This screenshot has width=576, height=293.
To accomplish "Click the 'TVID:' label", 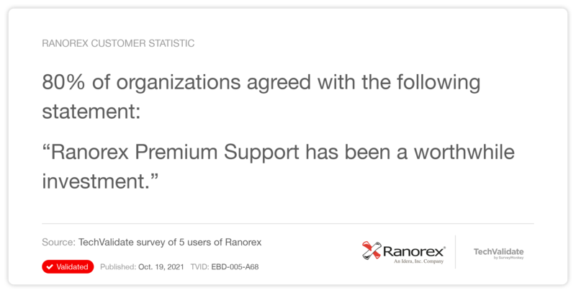I will (200, 267).
